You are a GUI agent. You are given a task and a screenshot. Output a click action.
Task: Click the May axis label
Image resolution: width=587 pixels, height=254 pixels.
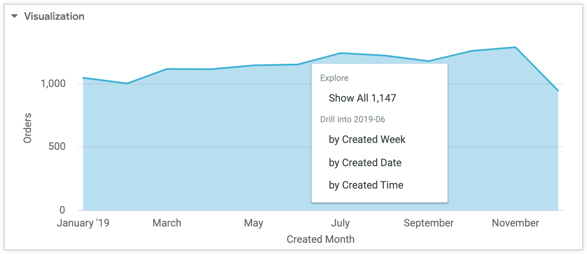tap(253, 223)
